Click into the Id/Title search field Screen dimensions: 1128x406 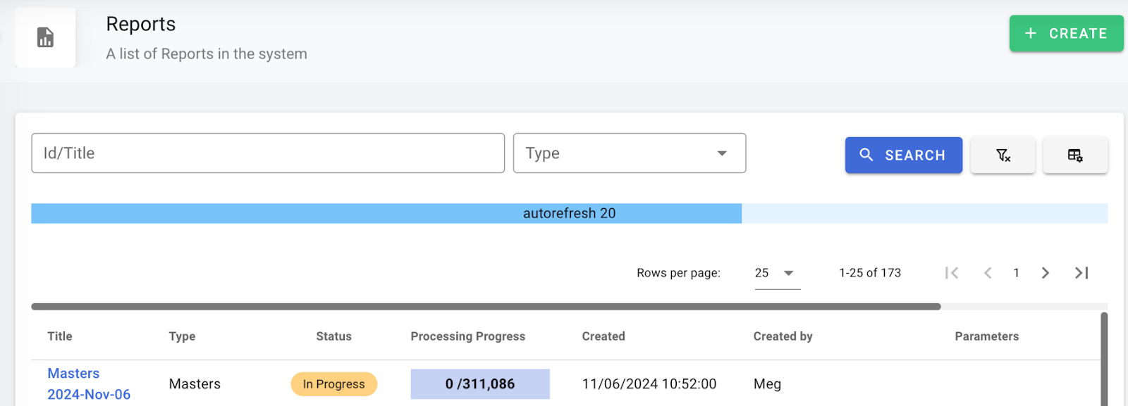(267, 153)
